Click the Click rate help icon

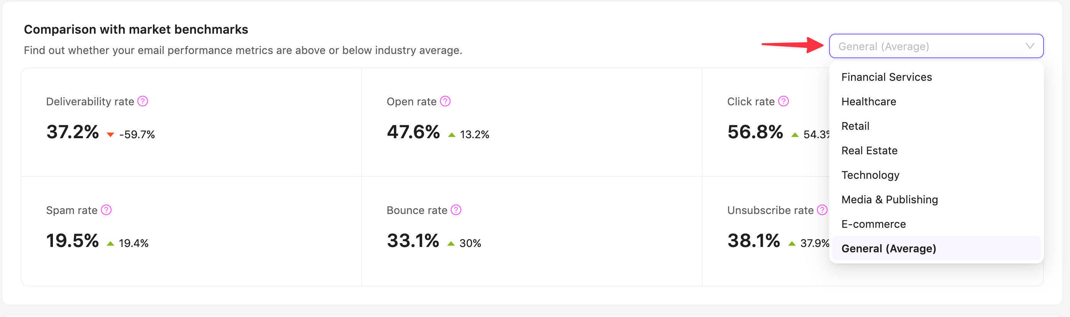click(783, 101)
